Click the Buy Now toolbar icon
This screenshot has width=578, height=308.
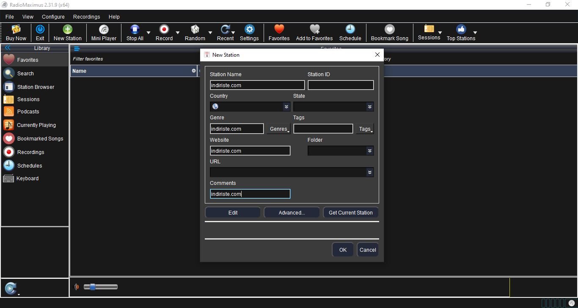click(x=16, y=29)
